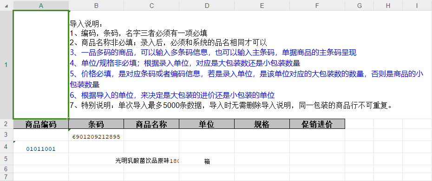The width and height of the screenshot is (432, 181).
Task: Select column D header
Action: [207, 6]
